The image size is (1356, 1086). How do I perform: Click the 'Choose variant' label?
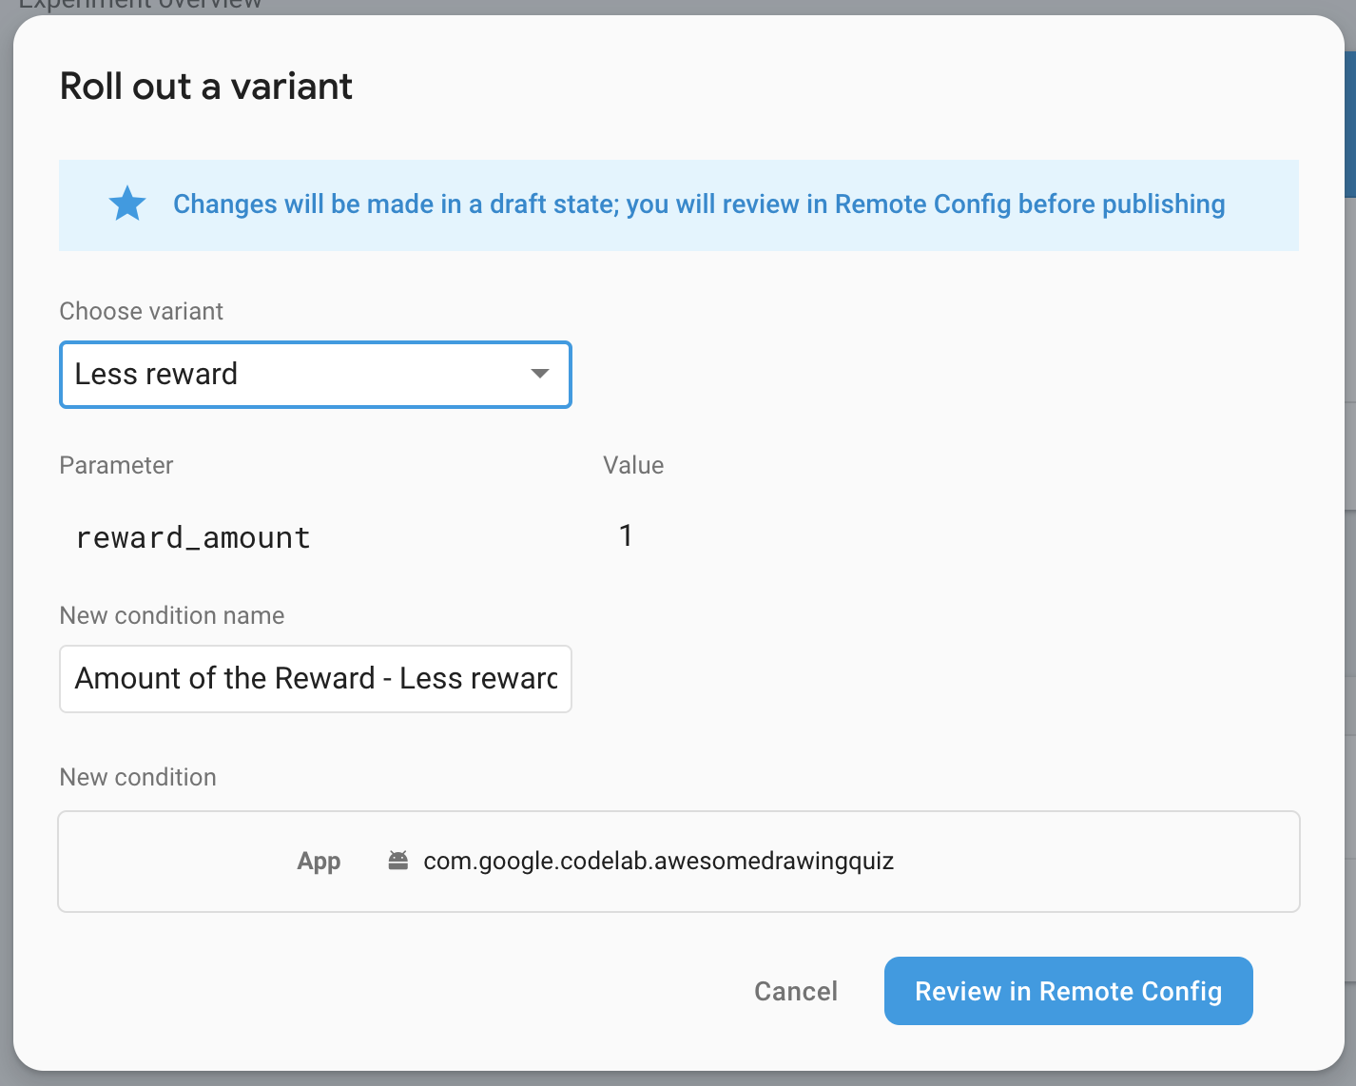141,311
